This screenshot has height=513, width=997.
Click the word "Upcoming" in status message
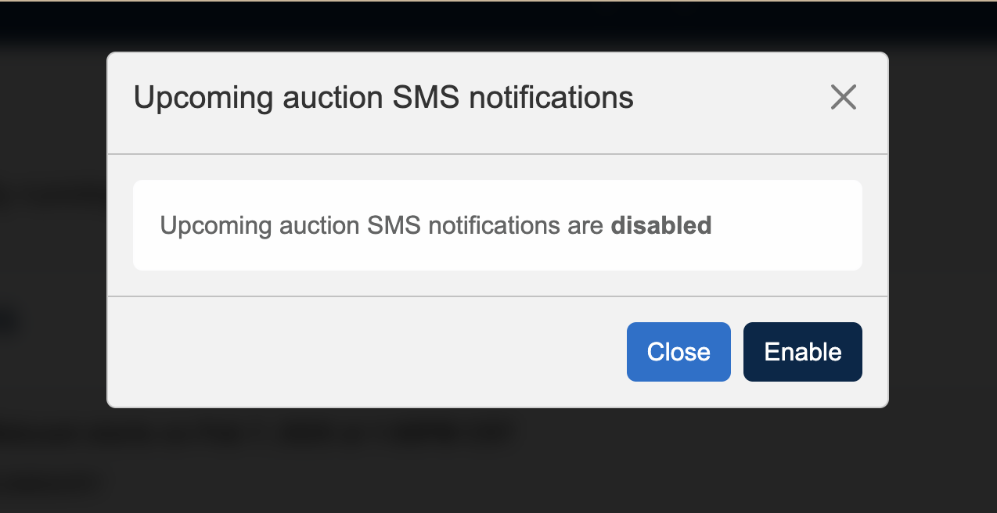215,225
